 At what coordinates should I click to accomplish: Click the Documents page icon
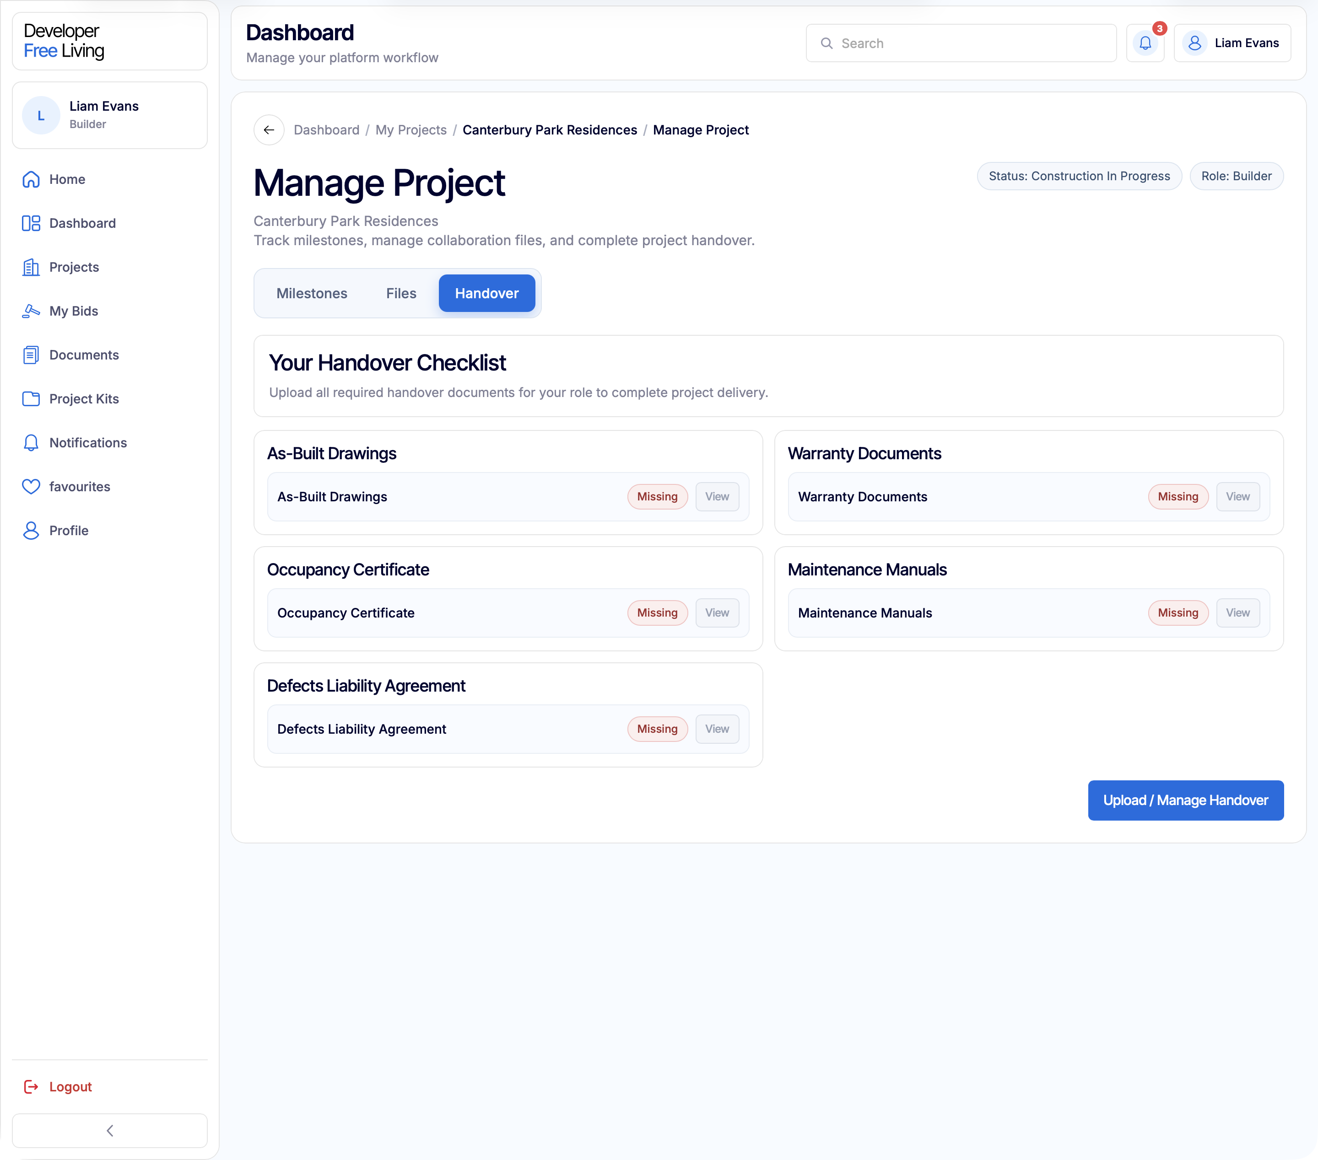(x=31, y=354)
